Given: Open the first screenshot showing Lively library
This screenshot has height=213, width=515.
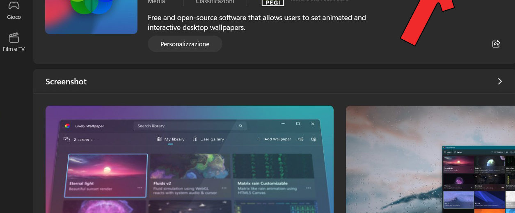Looking at the screenshot, I should tap(190, 159).
